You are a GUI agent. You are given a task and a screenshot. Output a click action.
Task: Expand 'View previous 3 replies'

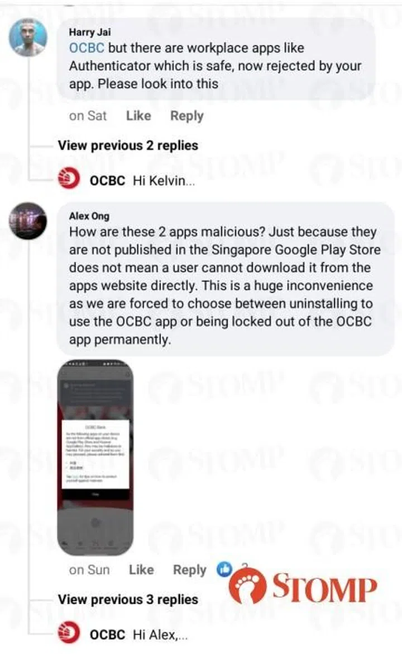(128, 600)
